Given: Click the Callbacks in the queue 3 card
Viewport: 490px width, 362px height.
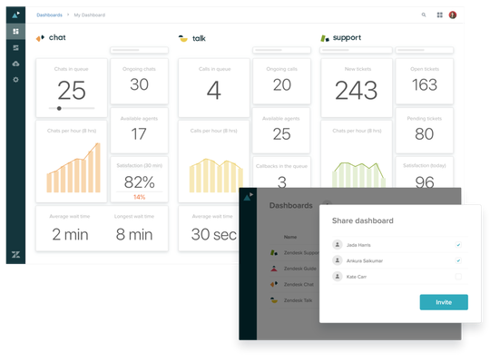Looking at the screenshot, I should 281,172.
